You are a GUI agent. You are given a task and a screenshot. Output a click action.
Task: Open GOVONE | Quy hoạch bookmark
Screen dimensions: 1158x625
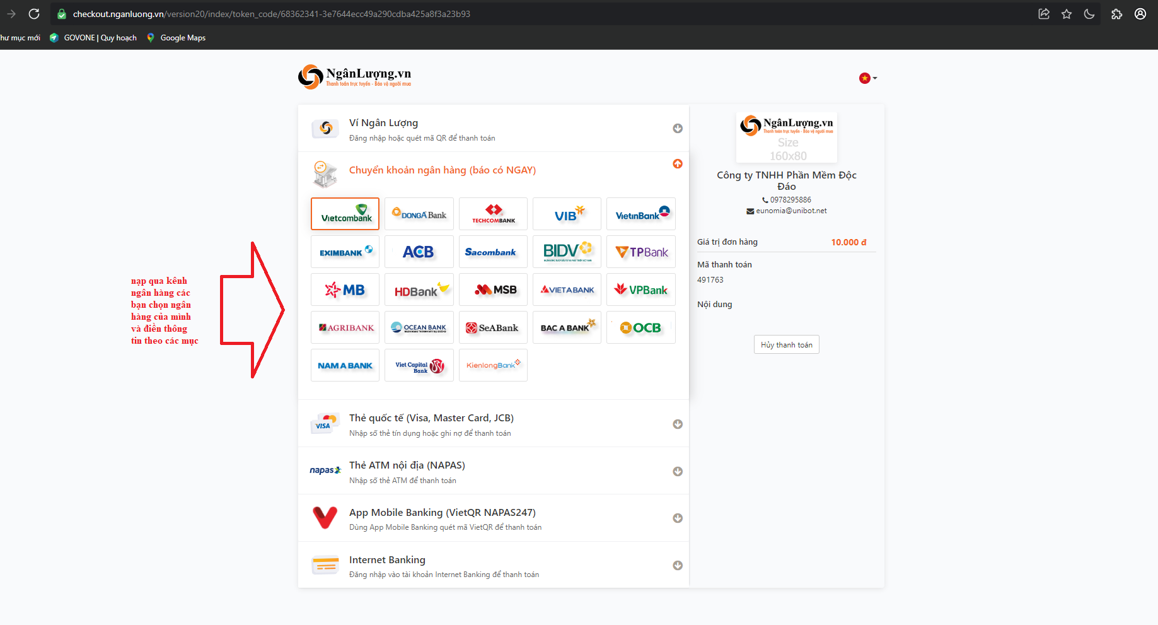point(93,38)
